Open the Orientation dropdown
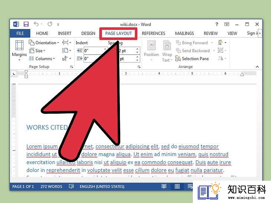Viewport: 271px width, 203px height. 44,43
